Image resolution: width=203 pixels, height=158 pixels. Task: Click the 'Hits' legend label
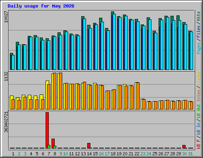(199, 16)
